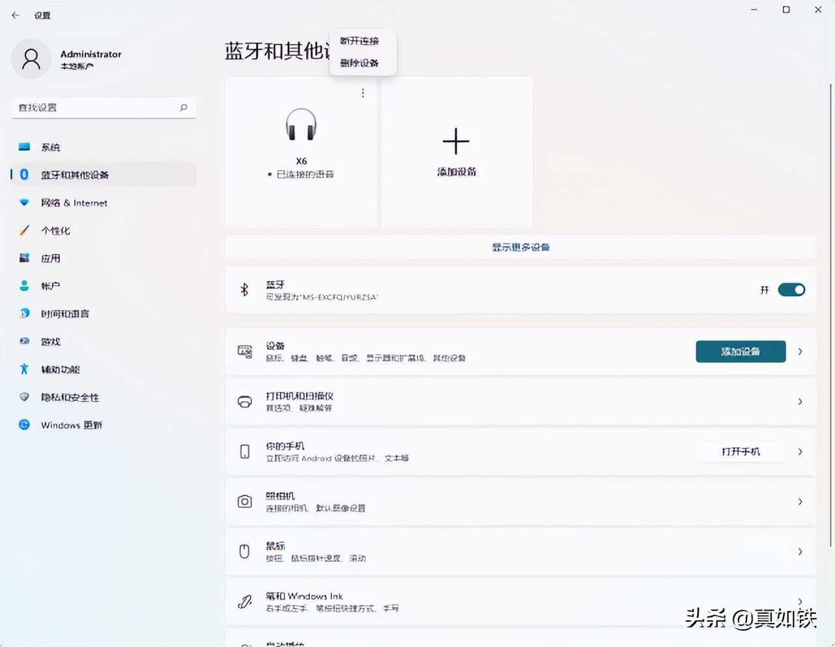Turn off the 蓝牙 switch
Image resolution: width=835 pixels, height=647 pixels.
pyautogui.click(x=791, y=289)
